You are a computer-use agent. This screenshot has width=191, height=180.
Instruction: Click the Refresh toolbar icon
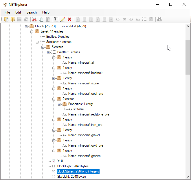(26, 19)
